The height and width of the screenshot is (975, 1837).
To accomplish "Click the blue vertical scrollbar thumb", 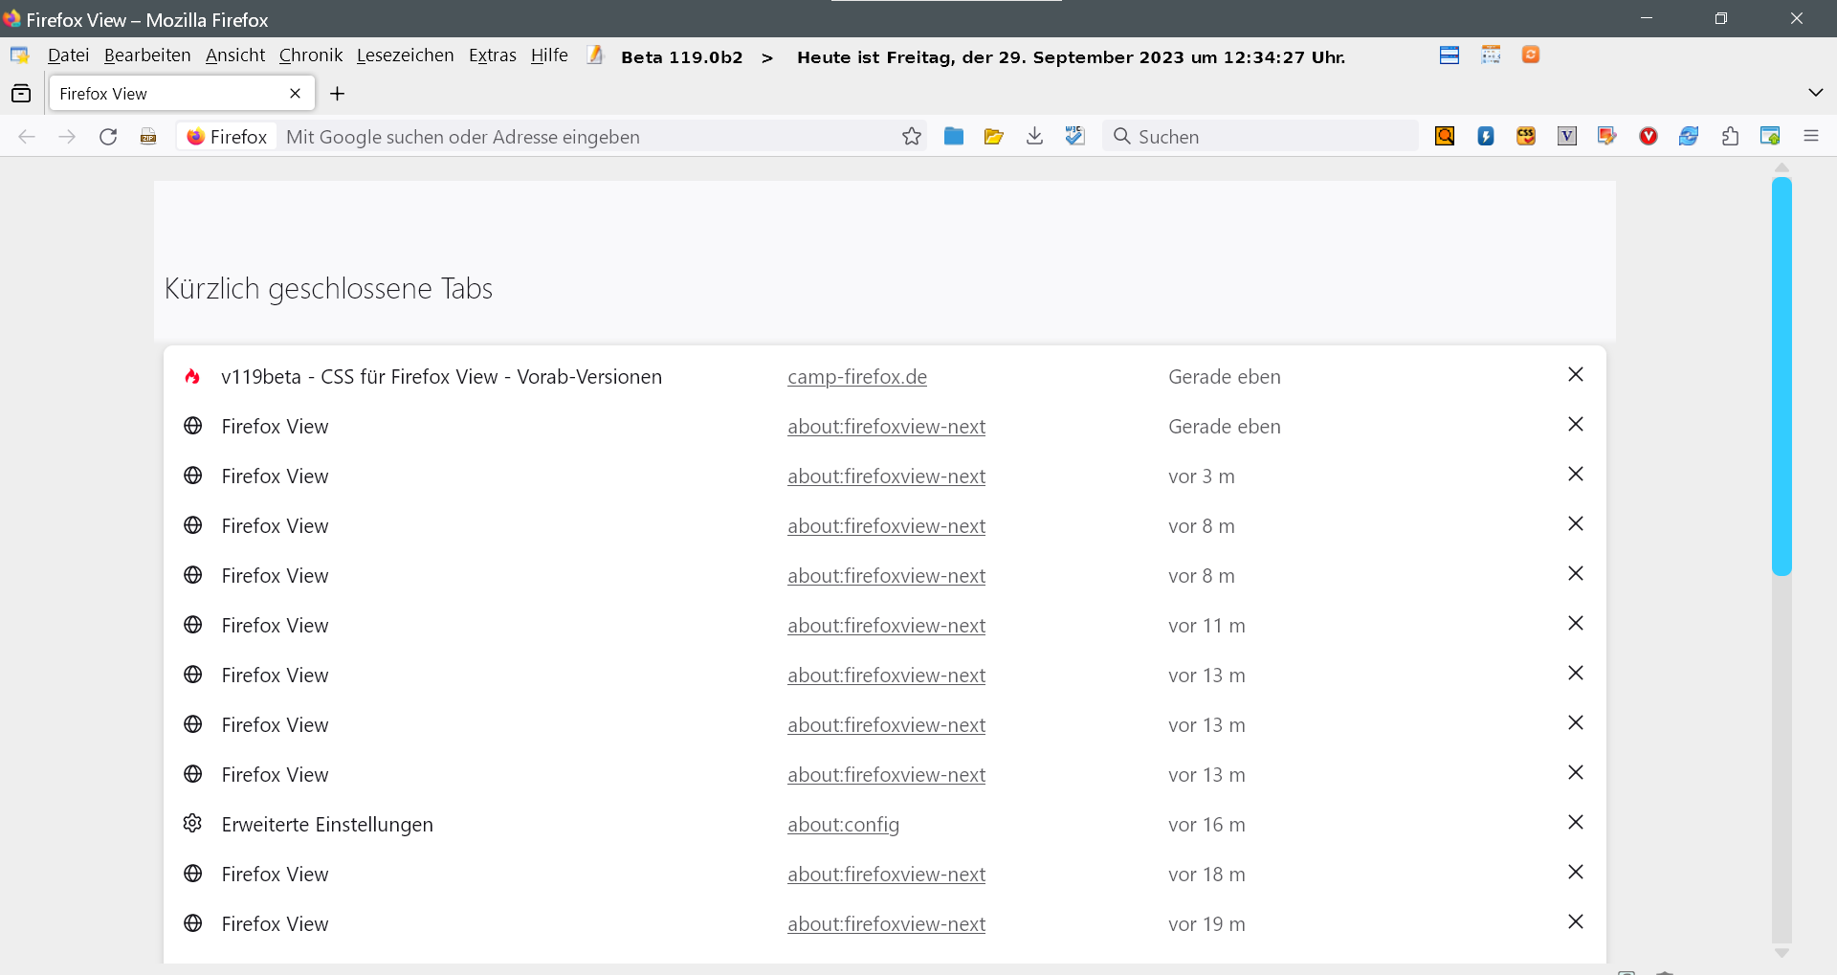I will tap(1781, 375).
